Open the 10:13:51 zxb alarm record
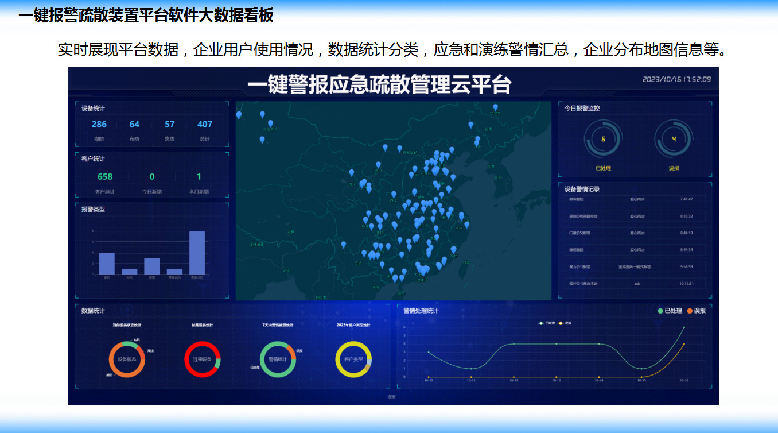The image size is (778, 433). tap(635, 283)
